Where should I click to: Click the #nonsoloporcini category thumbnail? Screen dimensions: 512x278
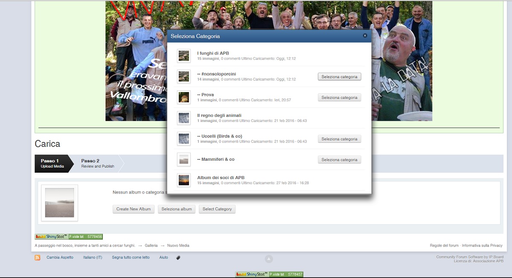[x=184, y=77]
